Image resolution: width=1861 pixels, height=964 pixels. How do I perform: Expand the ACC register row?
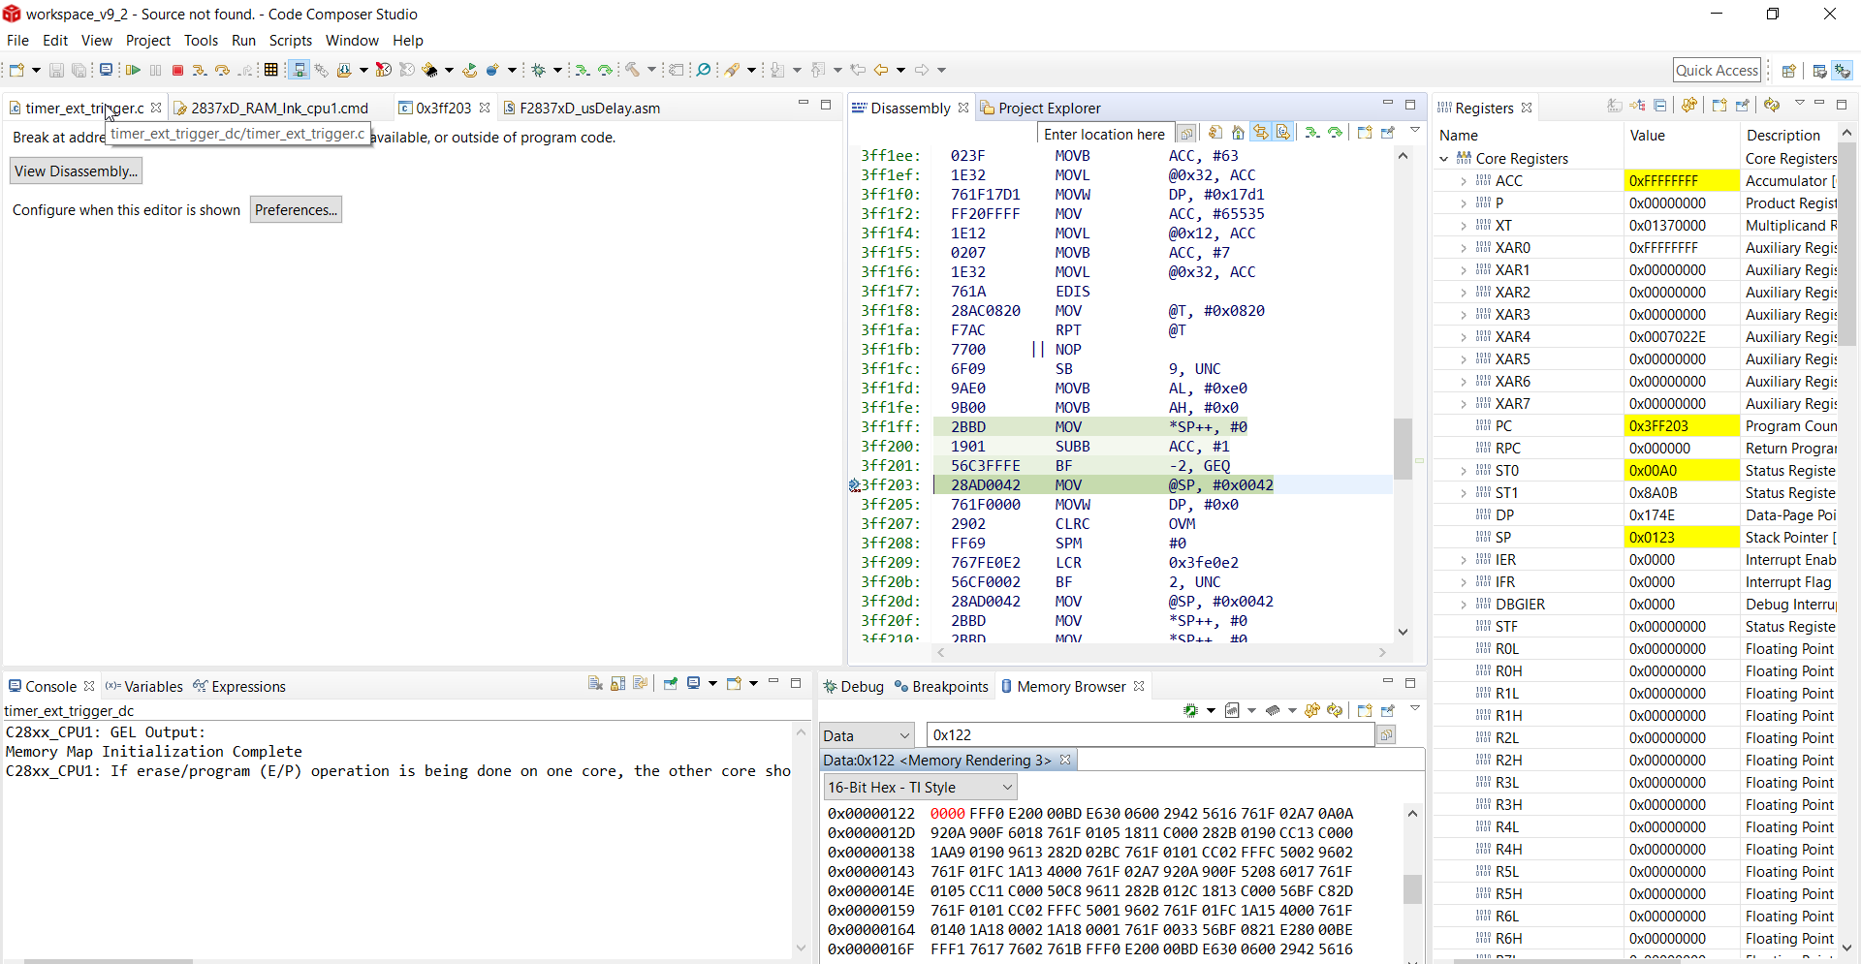coord(1463,181)
